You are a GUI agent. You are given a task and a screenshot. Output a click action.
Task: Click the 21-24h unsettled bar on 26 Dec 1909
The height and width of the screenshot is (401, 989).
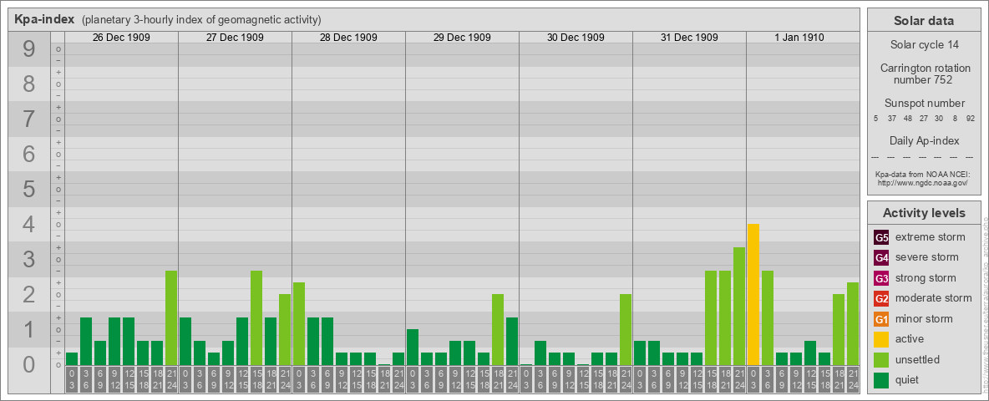coord(171,317)
